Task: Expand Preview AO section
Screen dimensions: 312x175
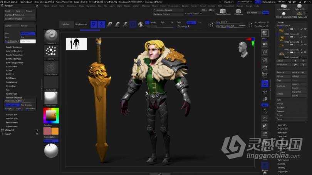Action: 11,115
